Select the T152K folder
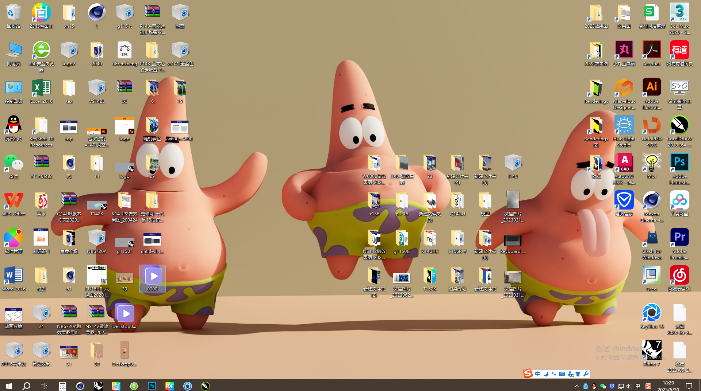 coord(430,279)
